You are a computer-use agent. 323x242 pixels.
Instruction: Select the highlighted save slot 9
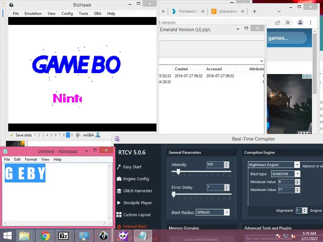click(x=68, y=135)
